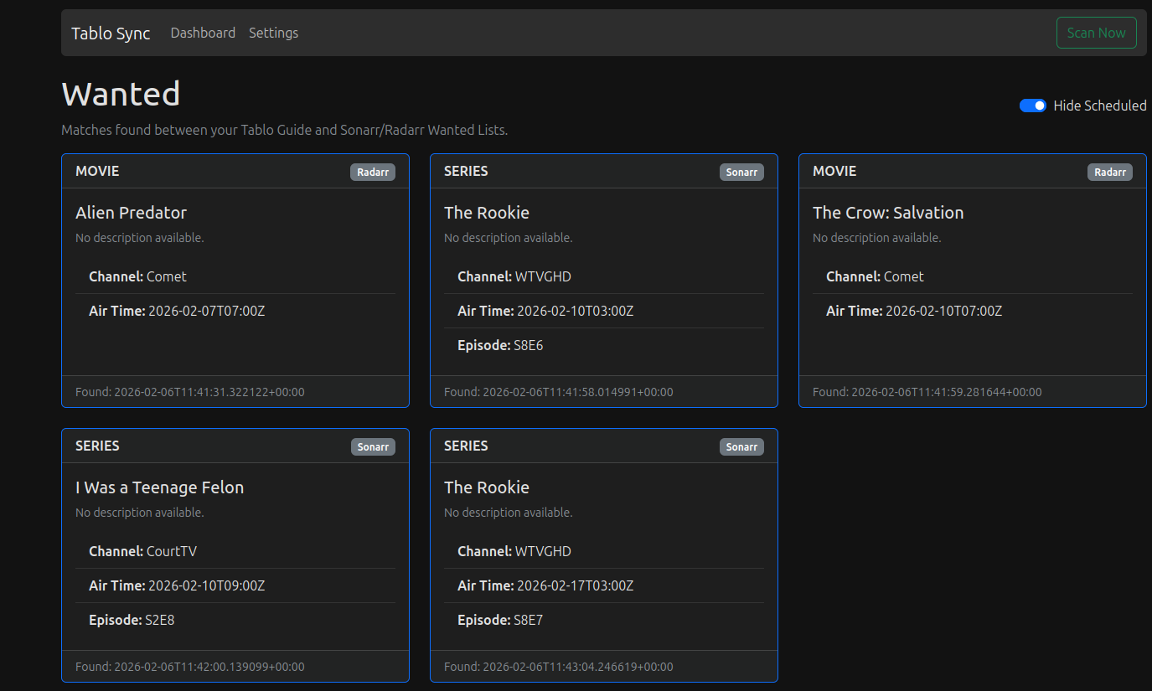1152x691 pixels.
Task: Select the Alien Predator card title
Action: pyautogui.click(x=131, y=213)
